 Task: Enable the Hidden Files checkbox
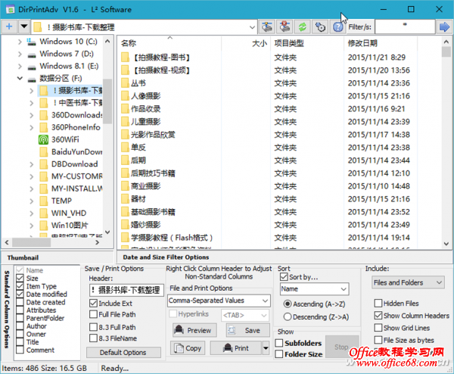point(378,304)
